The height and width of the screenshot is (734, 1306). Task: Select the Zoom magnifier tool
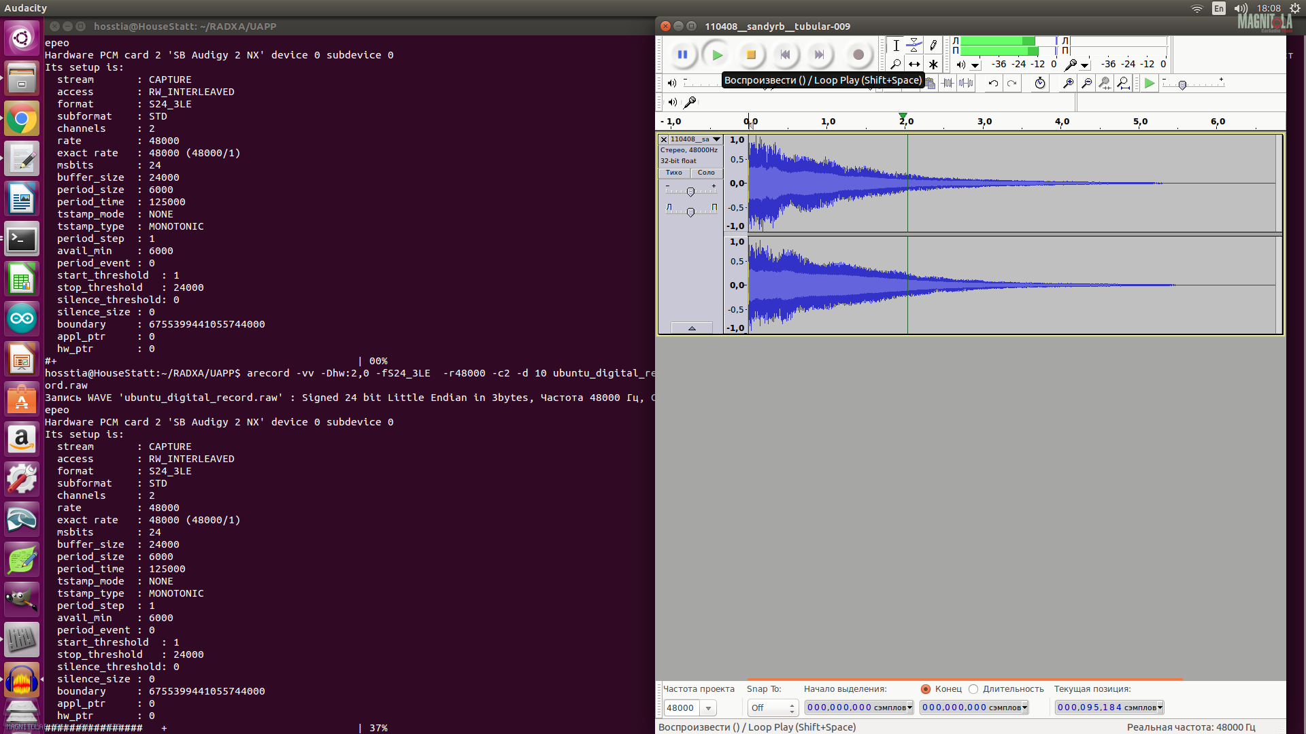(896, 65)
